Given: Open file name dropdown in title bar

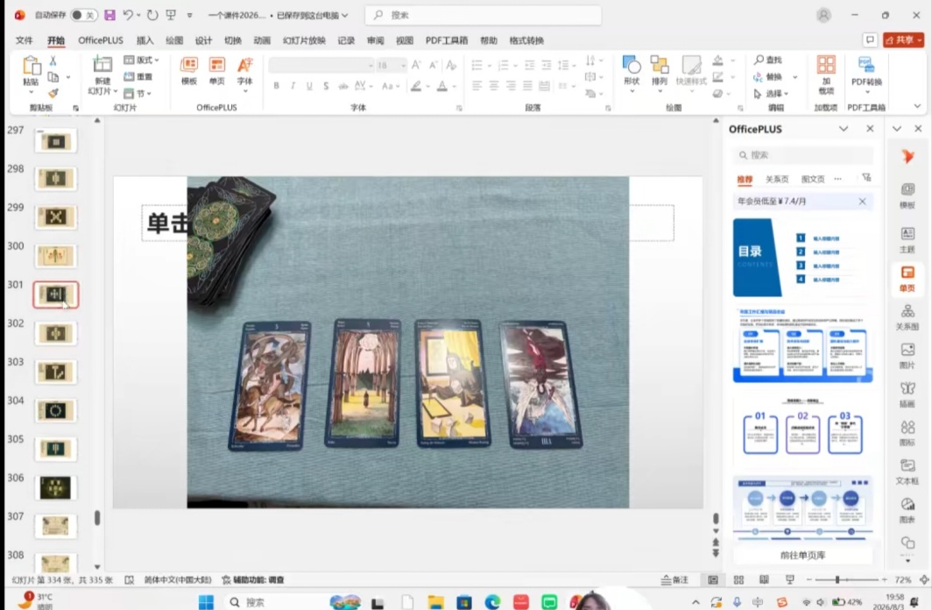Looking at the screenshot, I should tap(345, 16).
